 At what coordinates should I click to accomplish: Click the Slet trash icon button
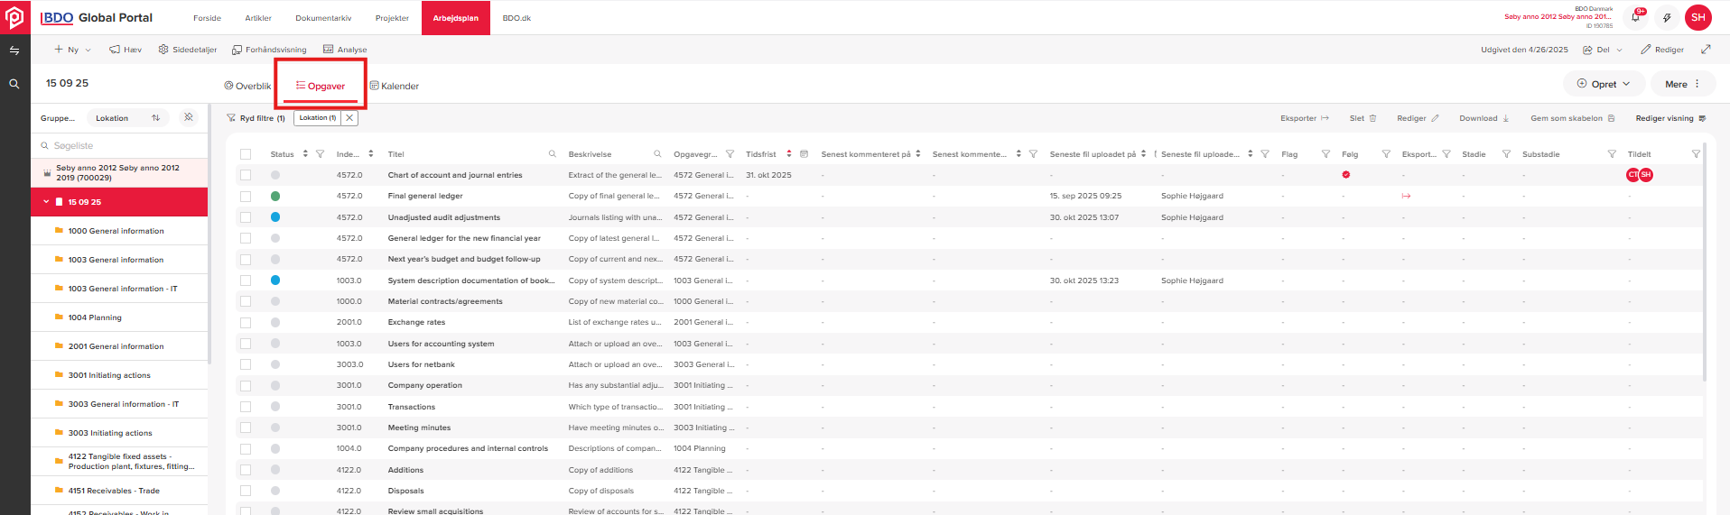pyautogui.click(x=1363, y=118)
